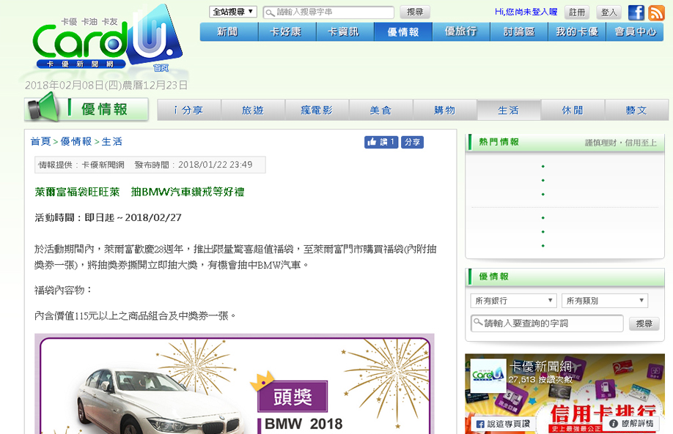Open the 優情報 main menu
This screenshot has width=673, height=434.
coord(403,31)
